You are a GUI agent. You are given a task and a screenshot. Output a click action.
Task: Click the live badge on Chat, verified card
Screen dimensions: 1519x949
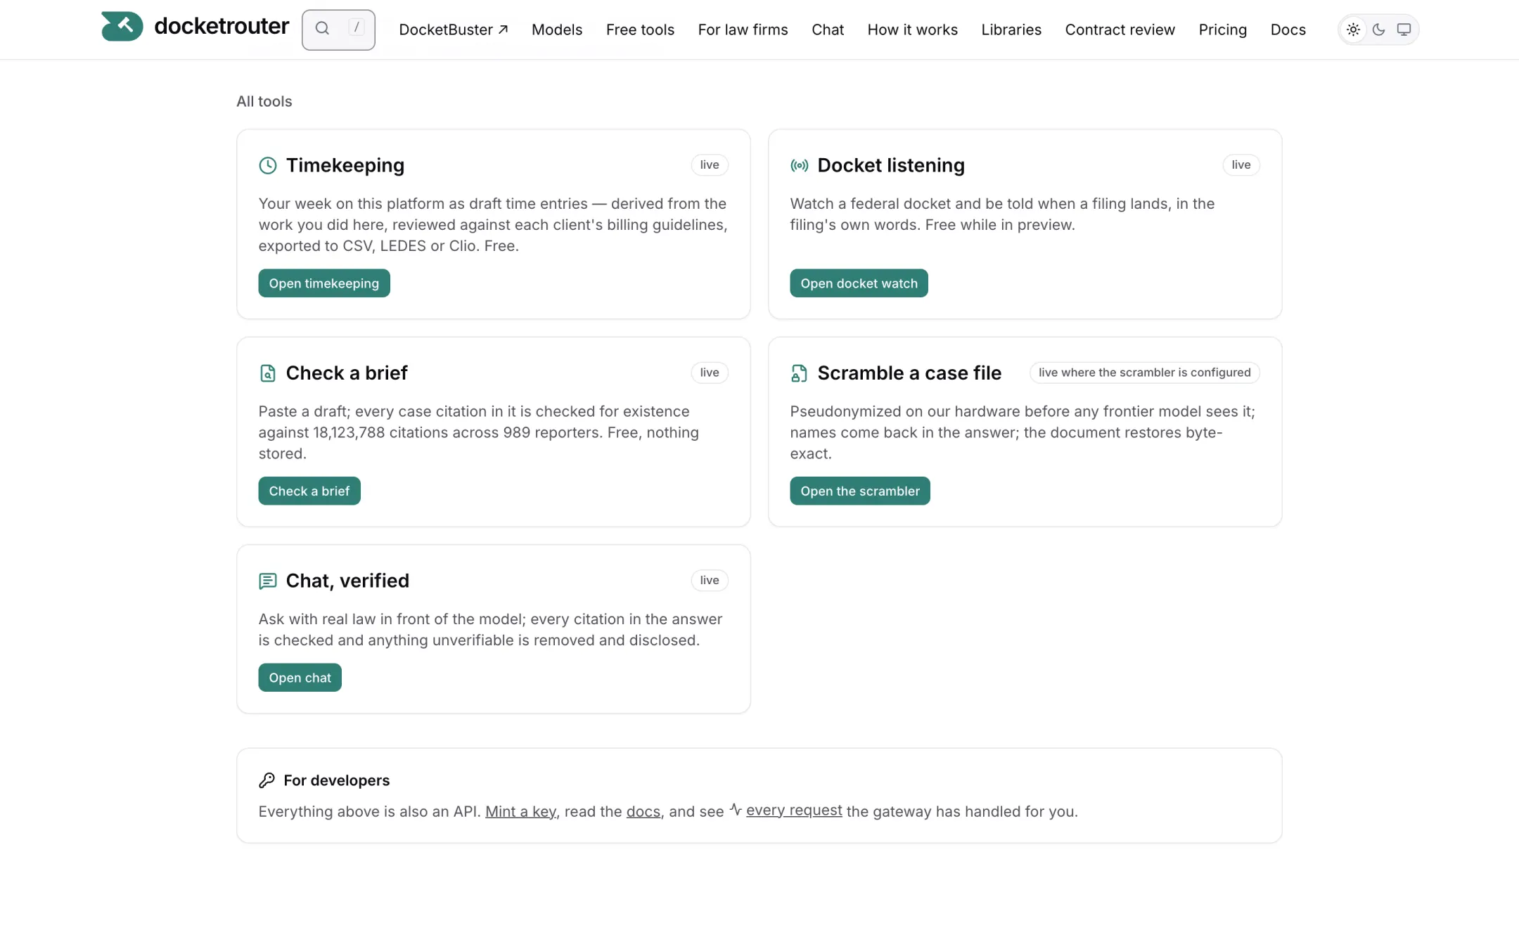click(x=710, y=580)
